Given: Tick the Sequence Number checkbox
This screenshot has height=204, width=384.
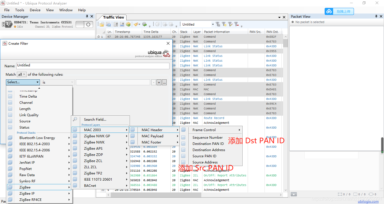Looking at the screenshot, I should [183, 137].
